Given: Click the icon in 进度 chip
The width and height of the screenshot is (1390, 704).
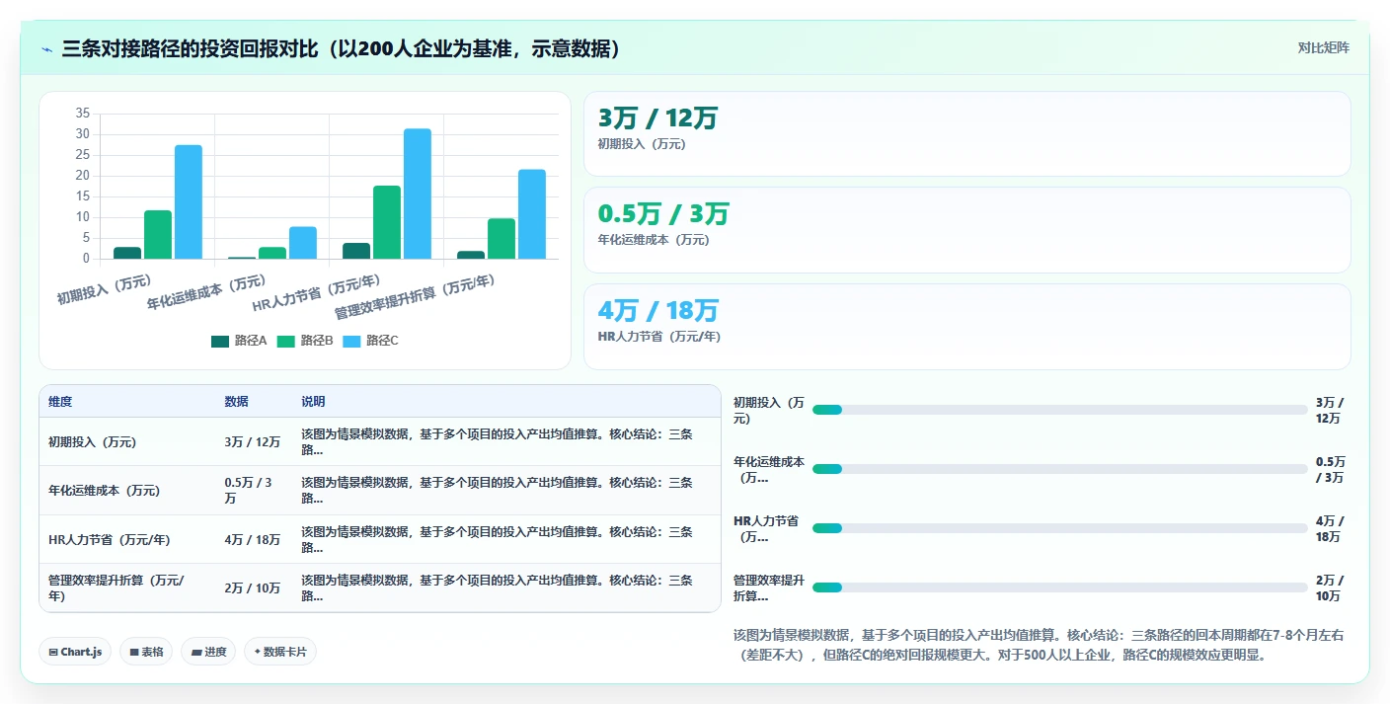Looking at the screenshot, I should 196,652.
